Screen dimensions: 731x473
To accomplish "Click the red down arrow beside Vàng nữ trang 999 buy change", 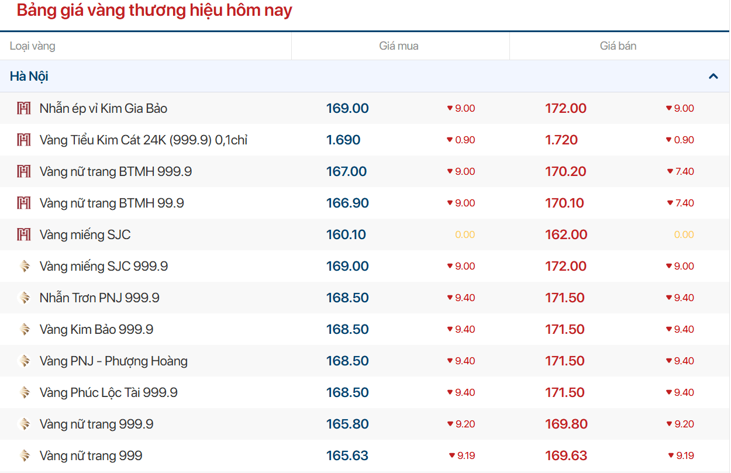I will (451, 455).
